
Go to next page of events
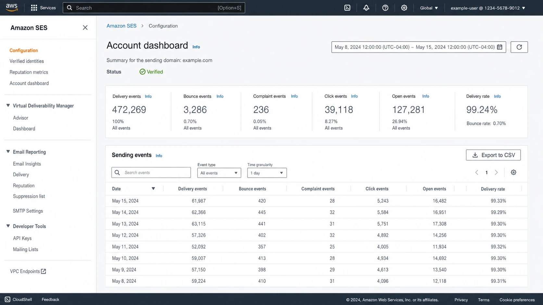(496, 172)
